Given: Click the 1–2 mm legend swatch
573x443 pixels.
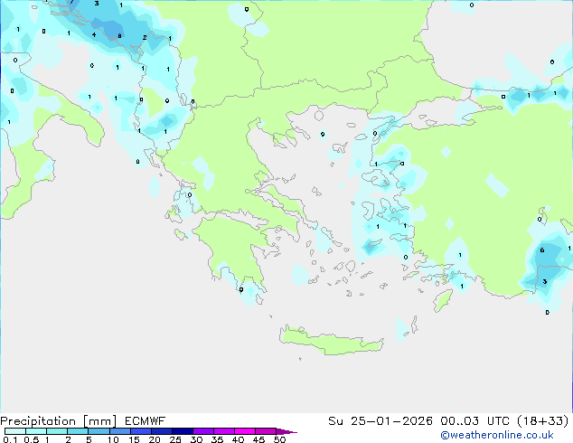Looking at the screenshot, I should tap(57, 431).
